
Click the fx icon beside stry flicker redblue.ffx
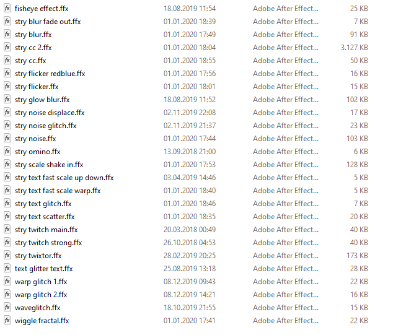click(7, 73)
